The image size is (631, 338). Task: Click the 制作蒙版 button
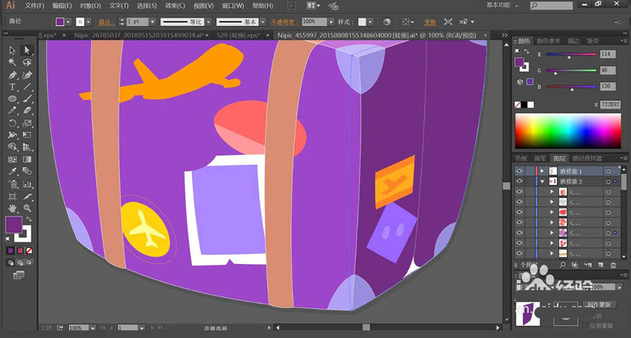(x=599, y=305)
